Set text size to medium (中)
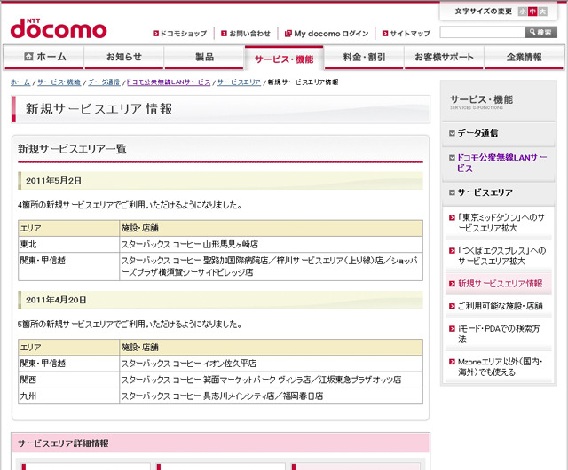Screen dimensions: 568x470 532,12
